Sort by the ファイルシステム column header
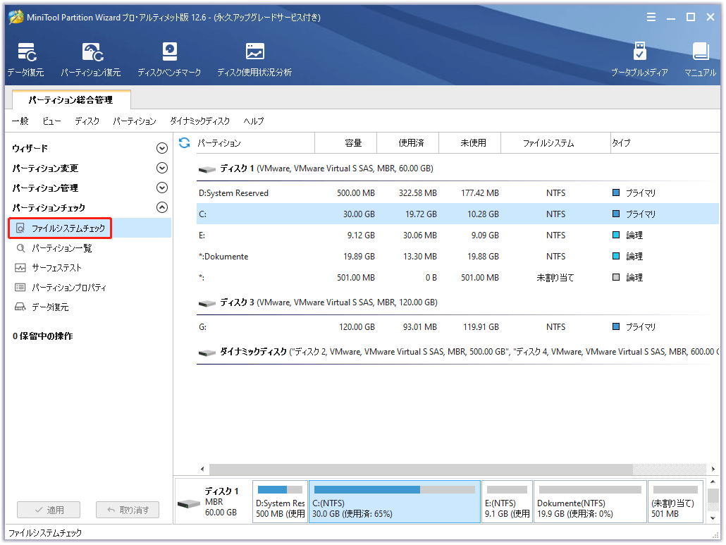The image size is (726, 545). pyautogui.click(x=555, y=142)
